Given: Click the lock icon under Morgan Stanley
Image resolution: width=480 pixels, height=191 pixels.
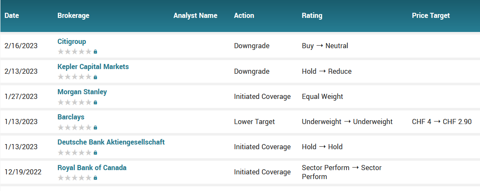Looking at the screenshot, I should coord(95,102).
